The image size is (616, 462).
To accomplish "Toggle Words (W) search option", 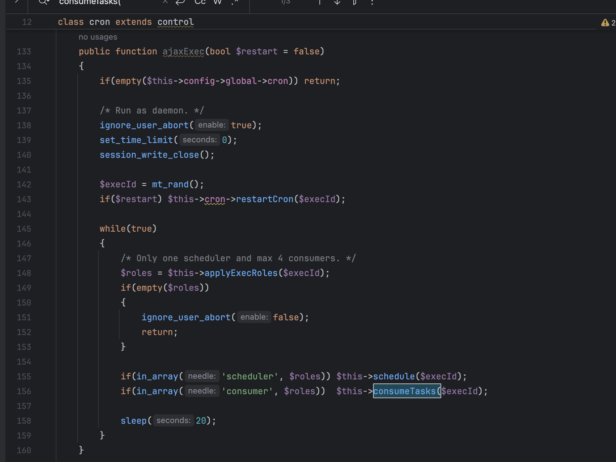I will point(217,2).
